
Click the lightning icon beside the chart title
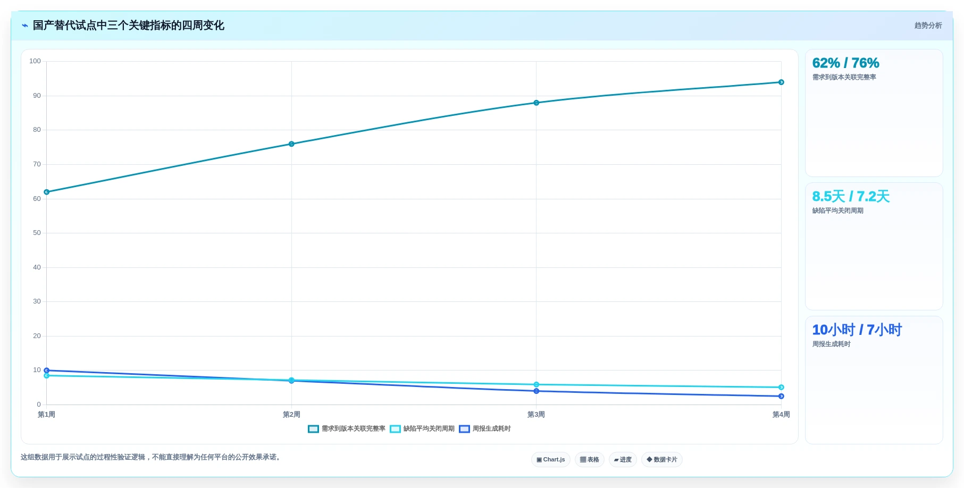pos(25,26)
